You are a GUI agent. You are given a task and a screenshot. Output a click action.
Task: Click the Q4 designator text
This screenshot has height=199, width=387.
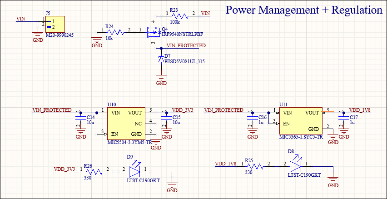(x=164, y=30)
